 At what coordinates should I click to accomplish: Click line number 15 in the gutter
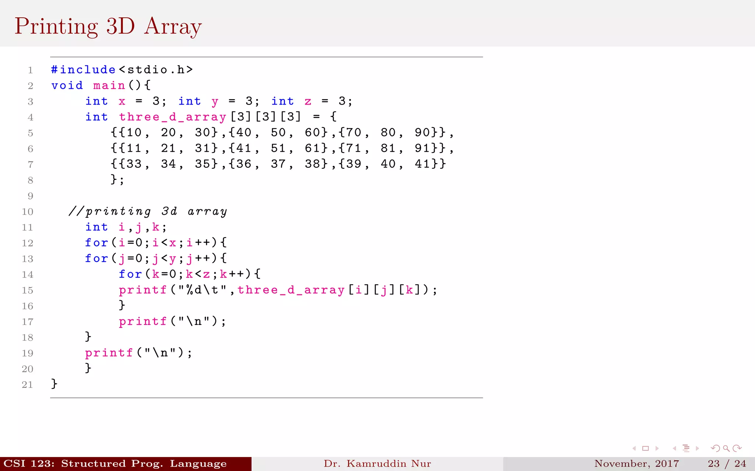click(27, 290)
